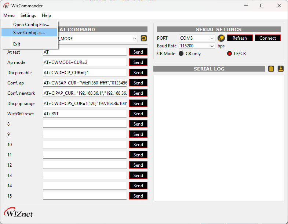This screenshot has width=288, height=224.
Task: Open the Settings menu
Action: point(28,15)
